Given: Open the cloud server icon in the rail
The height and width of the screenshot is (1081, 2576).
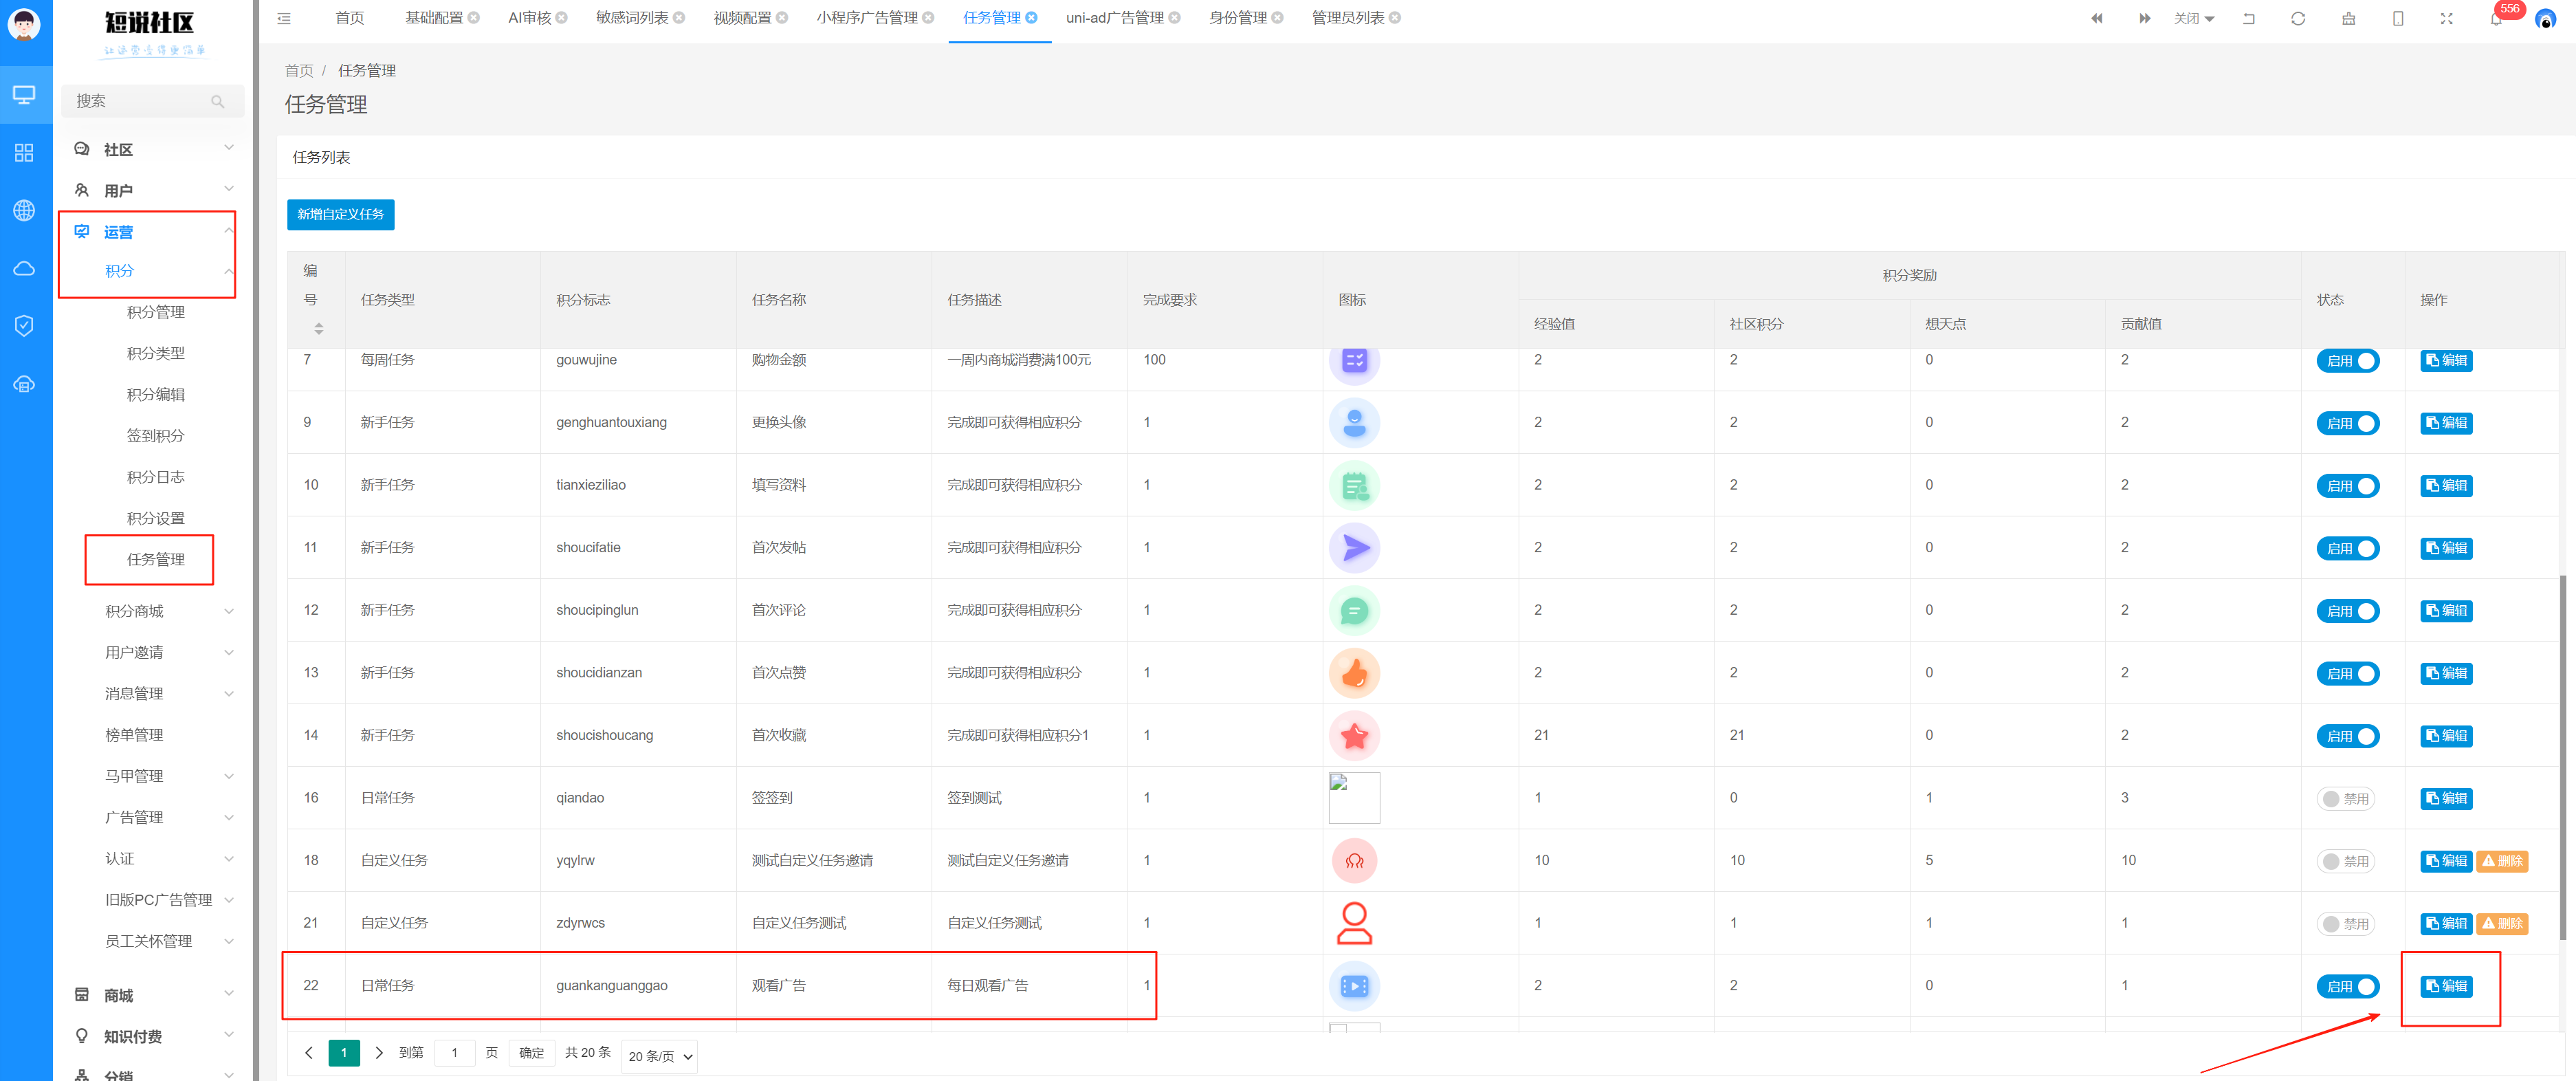Looking at the screenshot, I should (24, 384).
